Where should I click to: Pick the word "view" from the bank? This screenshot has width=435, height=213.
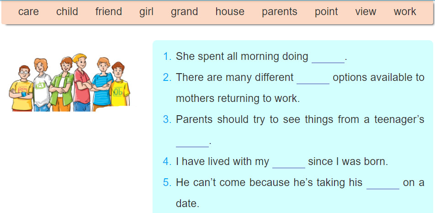[366, 11]
